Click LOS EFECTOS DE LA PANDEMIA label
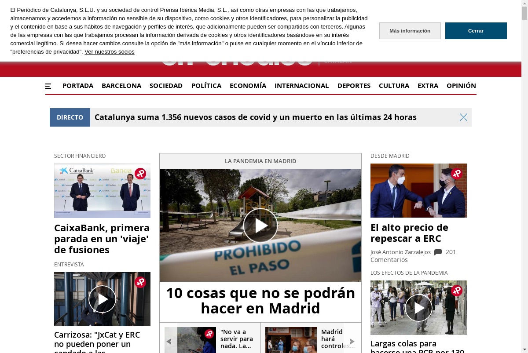528x353 pixels. pos(409,273)
